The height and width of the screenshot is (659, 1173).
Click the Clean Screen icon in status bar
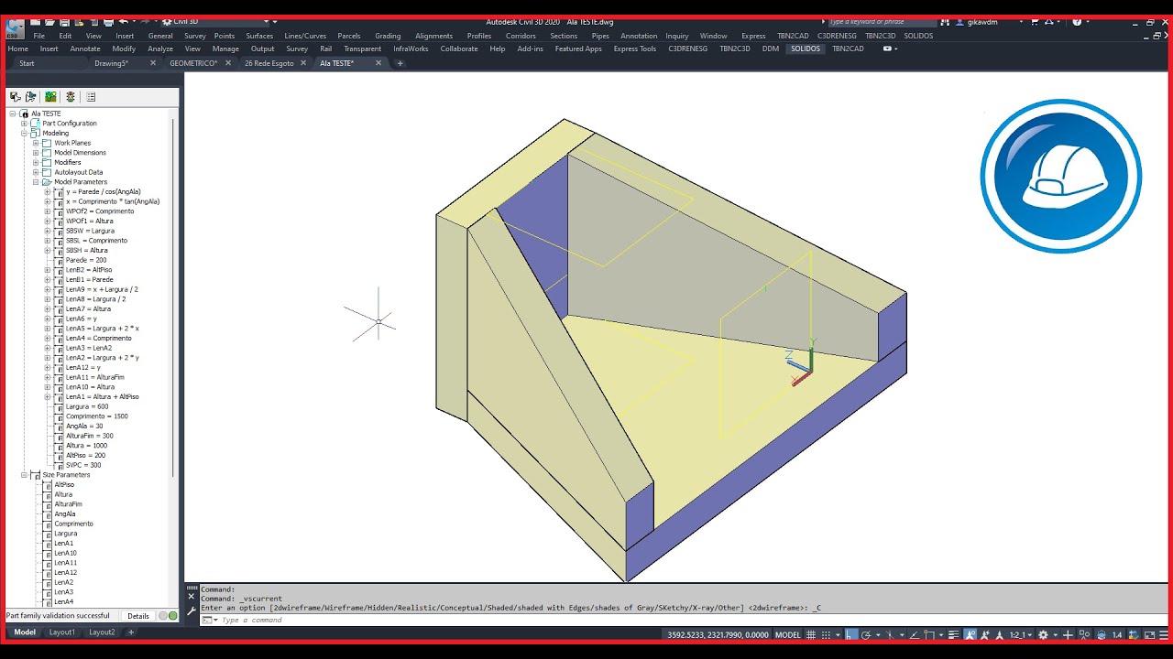[1150, 634]
